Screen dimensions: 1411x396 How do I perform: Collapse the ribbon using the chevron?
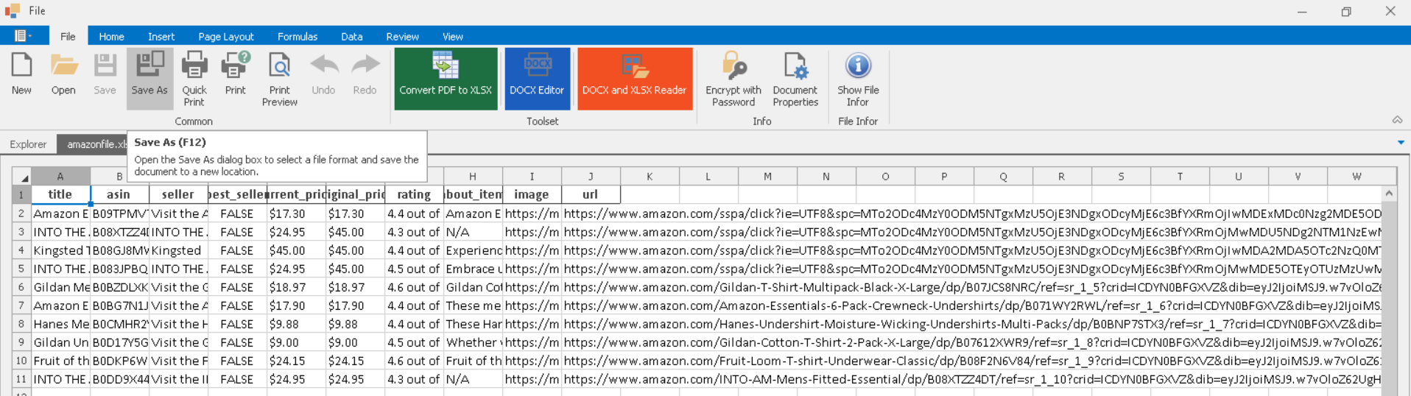coord(1397,120)
